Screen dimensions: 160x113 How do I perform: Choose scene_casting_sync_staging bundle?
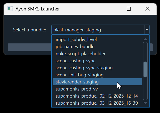tap(84, 68)
